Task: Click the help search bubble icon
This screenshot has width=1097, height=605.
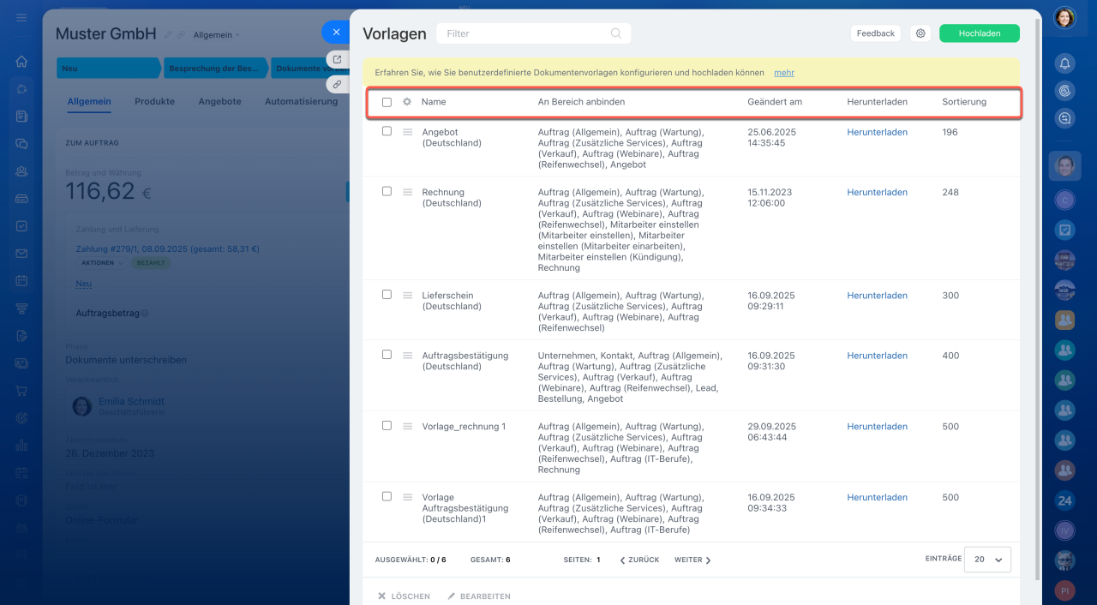Action: pos(1064,118)
